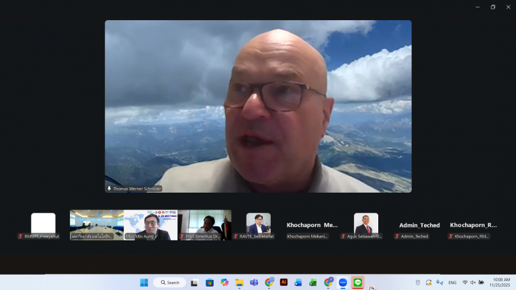
Task: Open Adobe Illustrator from the taskbar
Action: (x=284, y=283)
